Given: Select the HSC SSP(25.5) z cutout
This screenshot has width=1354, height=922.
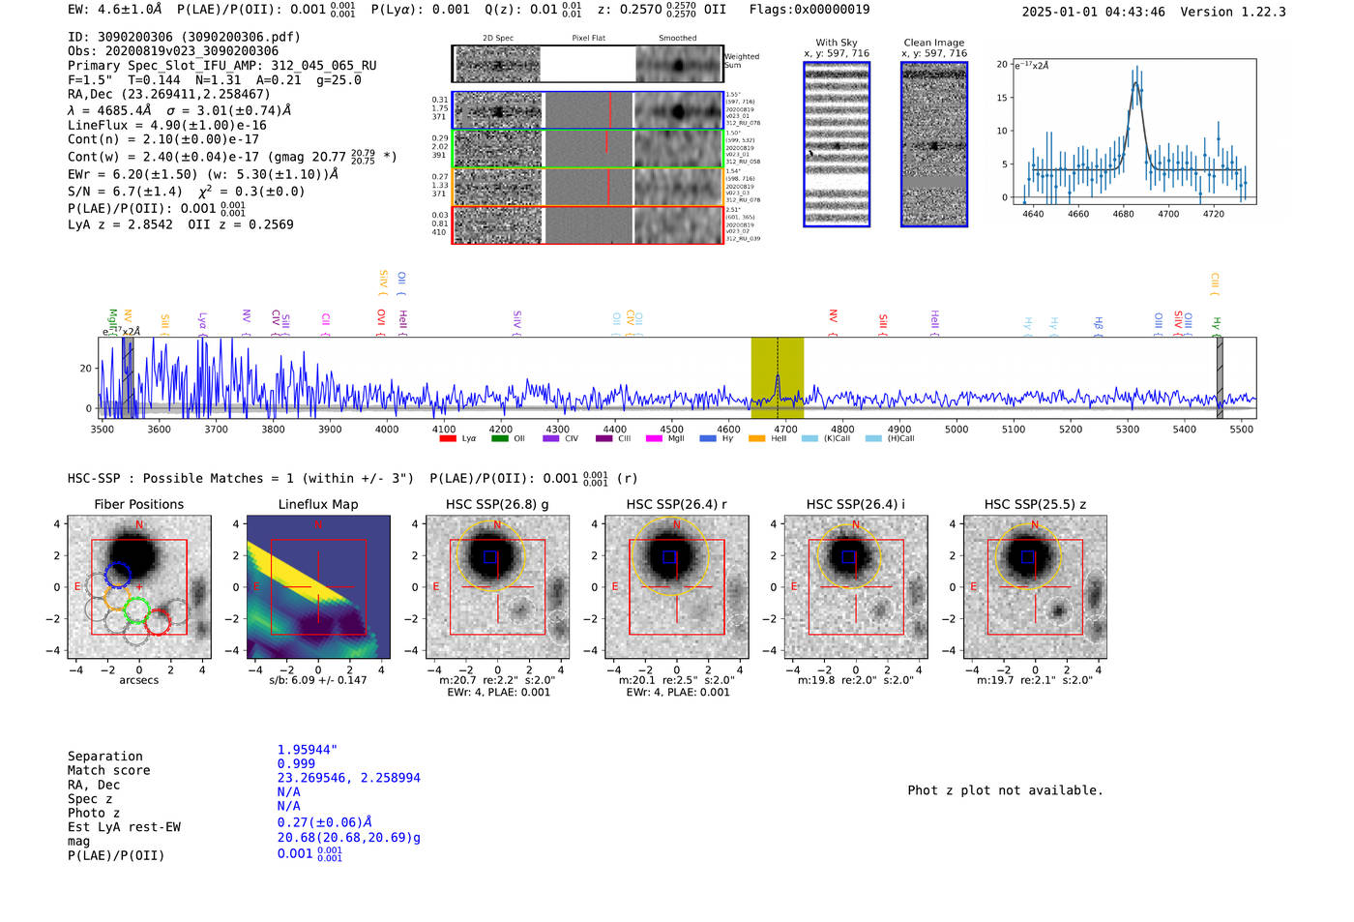Looking at the screenshot, I should click(x=1035, y=587).
